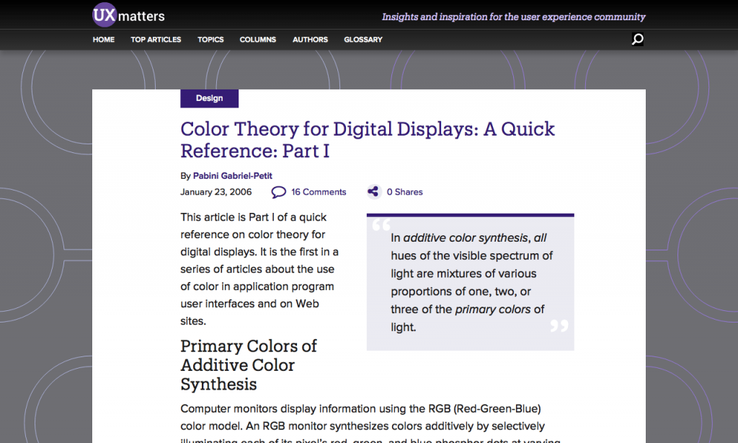View Pabini Gabriel-Petit's author profile
738x443 pixels.
(x=231, y=175)
